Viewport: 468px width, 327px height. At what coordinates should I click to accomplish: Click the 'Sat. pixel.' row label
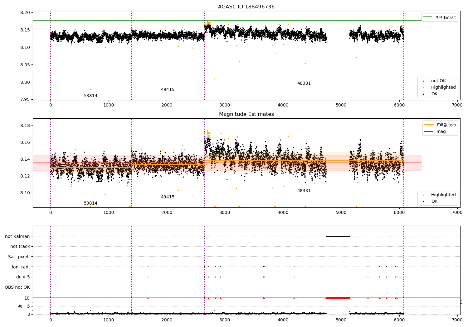(19, 257)
